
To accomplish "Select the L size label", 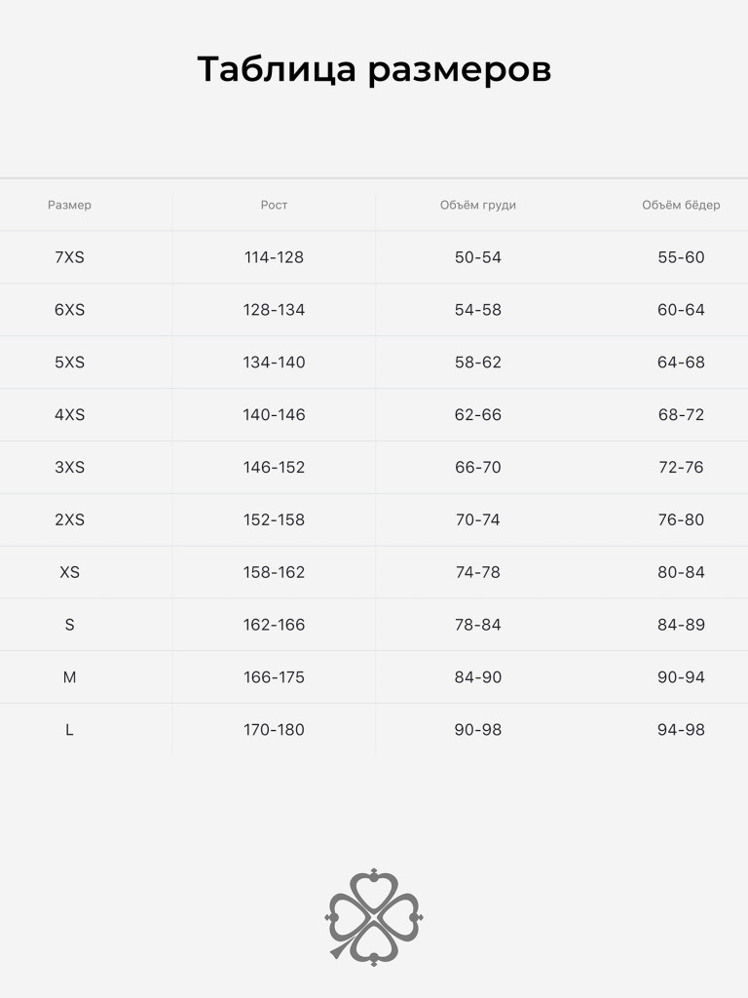I will (69, 730).
